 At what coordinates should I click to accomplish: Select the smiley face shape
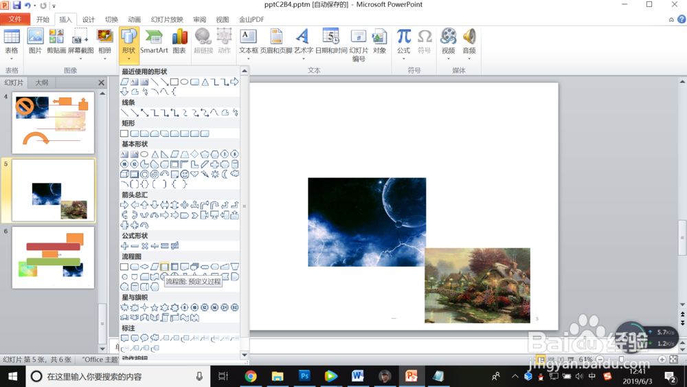tap(184, 174)
